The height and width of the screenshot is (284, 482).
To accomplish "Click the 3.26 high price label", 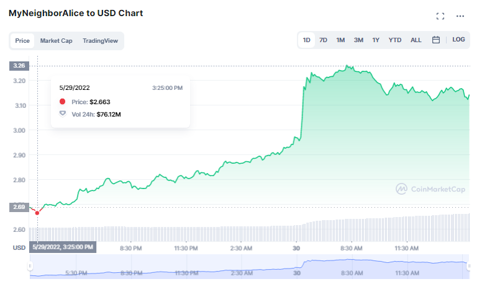I will (19, 66).
